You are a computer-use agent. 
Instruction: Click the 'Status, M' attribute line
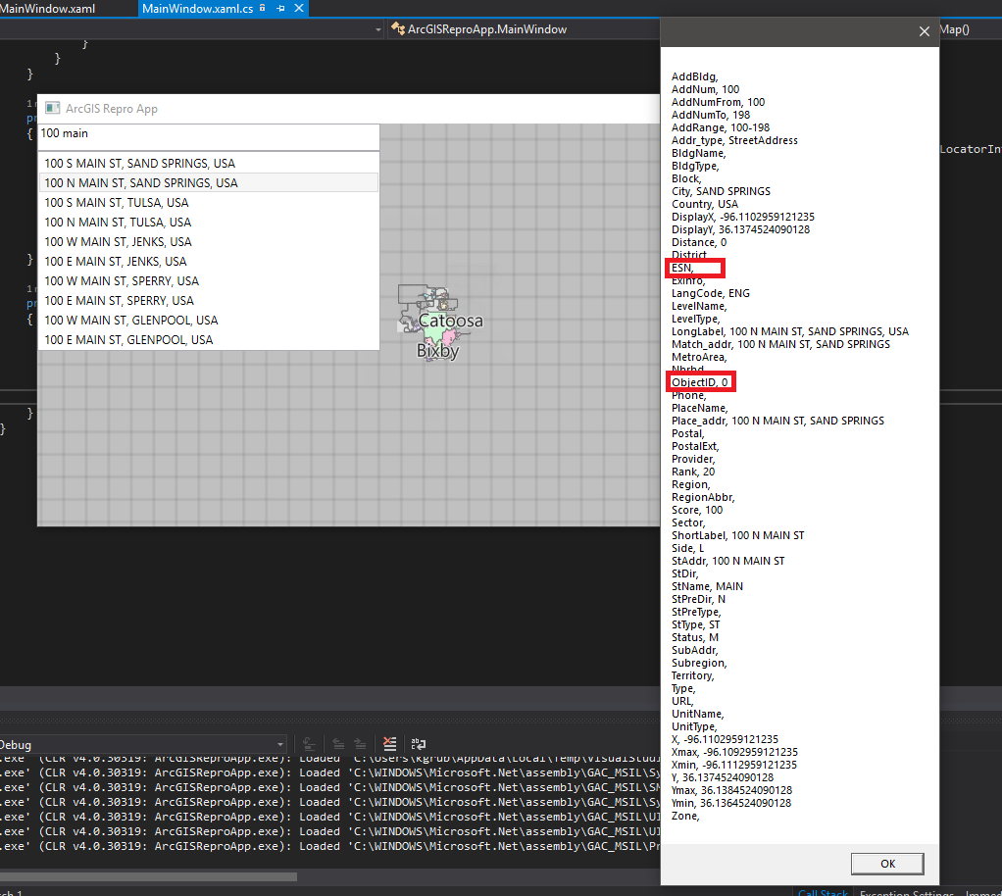click(x=694, y=638)
